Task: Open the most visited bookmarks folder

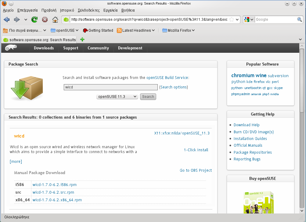Action: 24,30
